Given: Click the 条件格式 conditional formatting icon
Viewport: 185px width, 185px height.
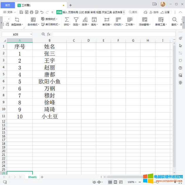Looking at the screenshot, I should (x=33, y=20).
